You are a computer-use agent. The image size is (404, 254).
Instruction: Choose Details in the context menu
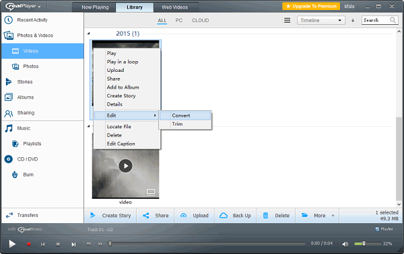pyautogui.click(x=127, y=104)
